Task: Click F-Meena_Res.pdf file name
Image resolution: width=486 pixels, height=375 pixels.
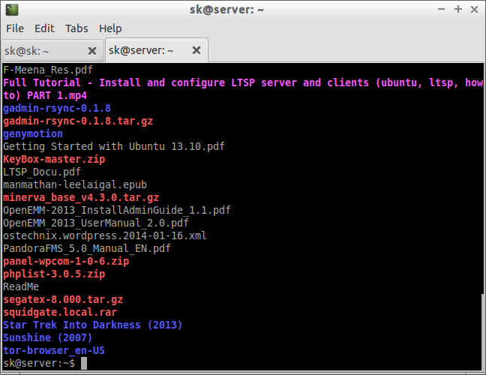Action: tap(48, 70)
